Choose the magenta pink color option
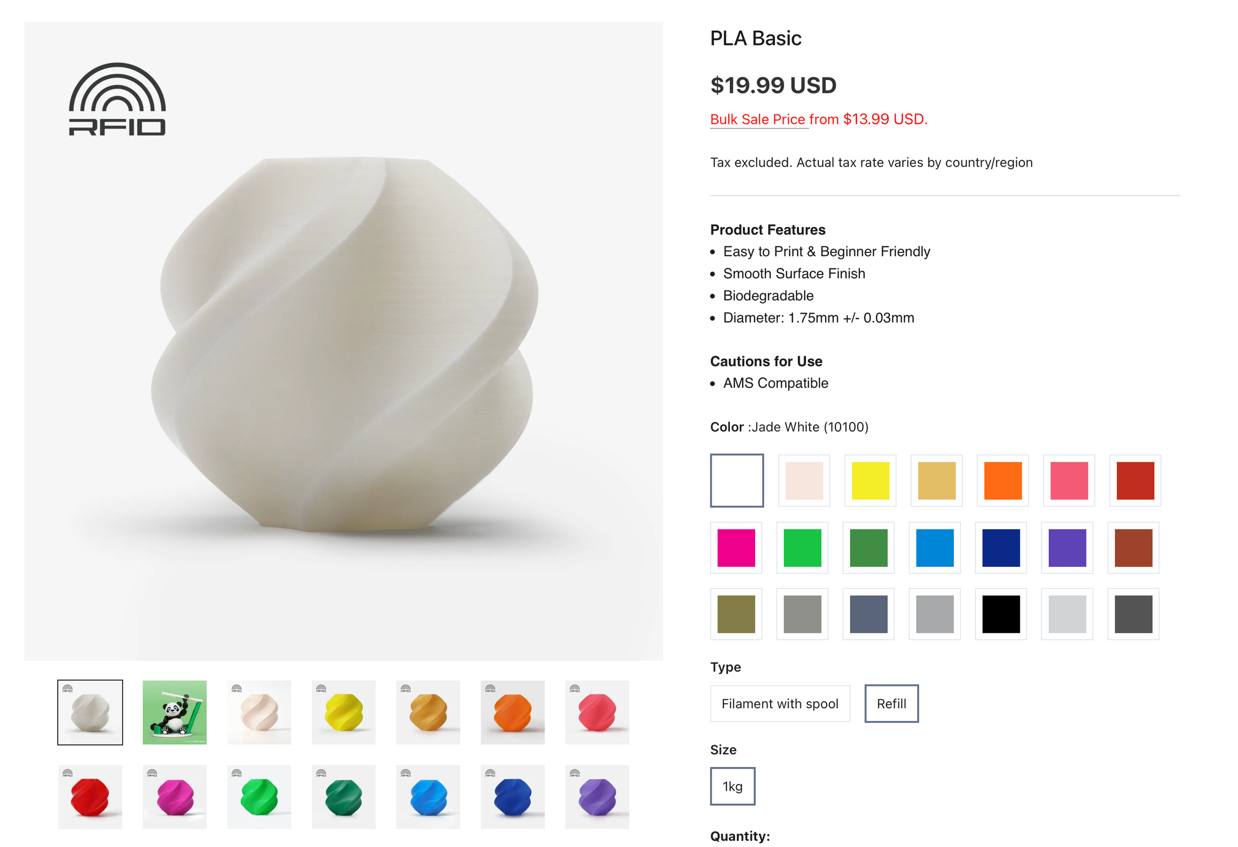 click(x=737, y=548)
